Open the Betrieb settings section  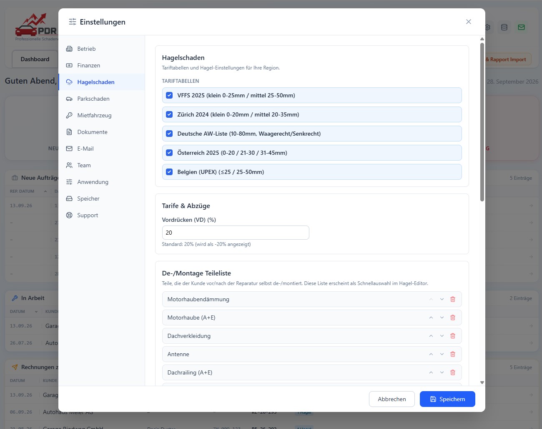[x=102, y=49]
